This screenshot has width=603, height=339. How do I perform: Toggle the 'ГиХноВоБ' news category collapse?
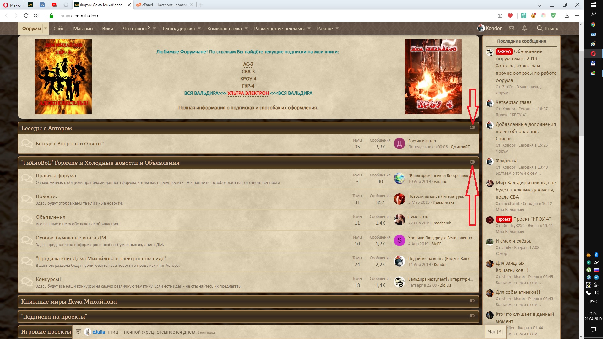click(472, 162)
